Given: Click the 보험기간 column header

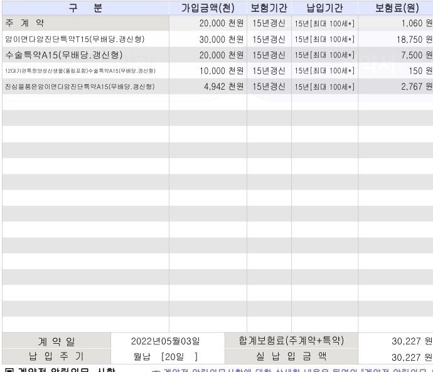Looking at the screenshot, I should tap(269, 8).
